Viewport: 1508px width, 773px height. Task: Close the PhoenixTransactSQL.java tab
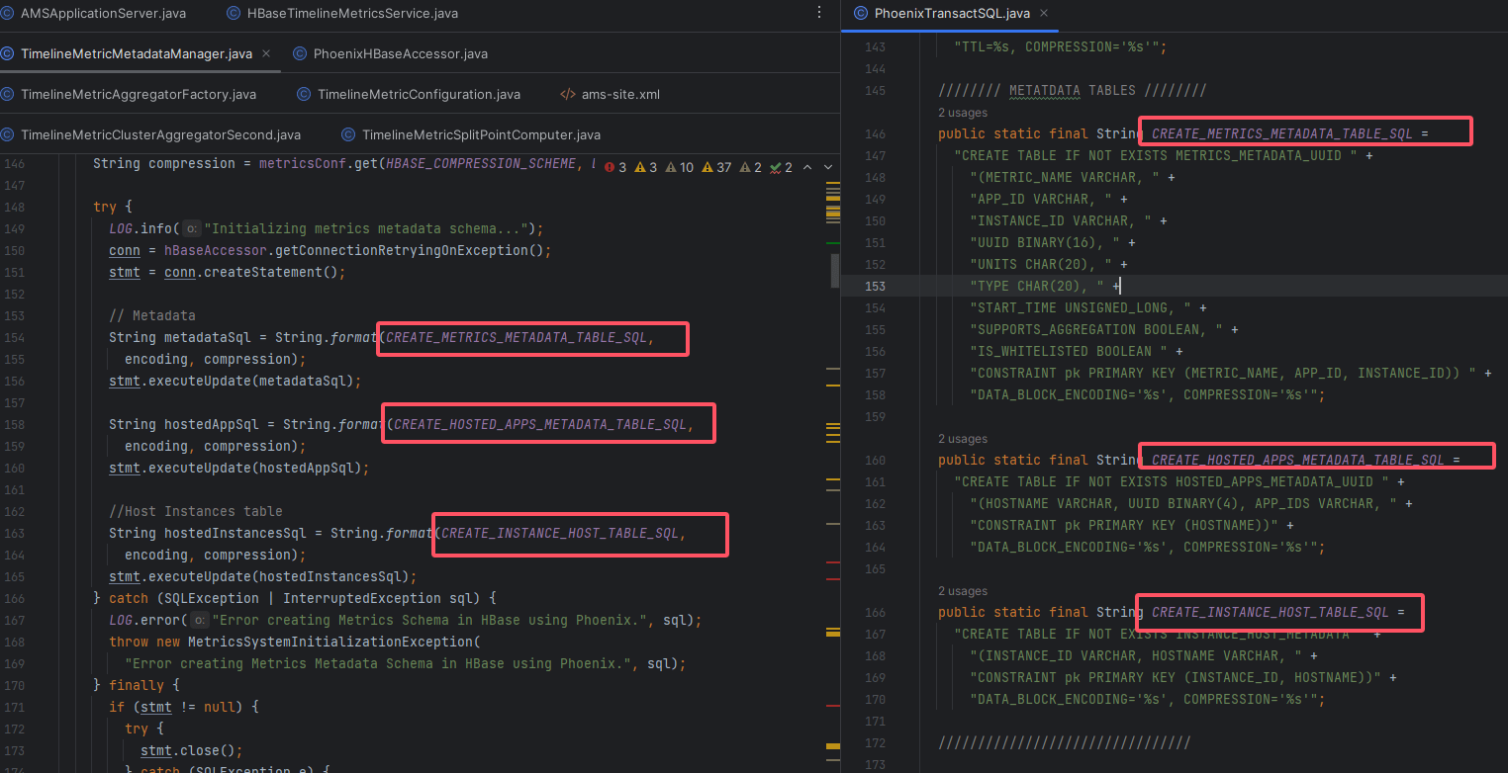tap(1043, 13)
